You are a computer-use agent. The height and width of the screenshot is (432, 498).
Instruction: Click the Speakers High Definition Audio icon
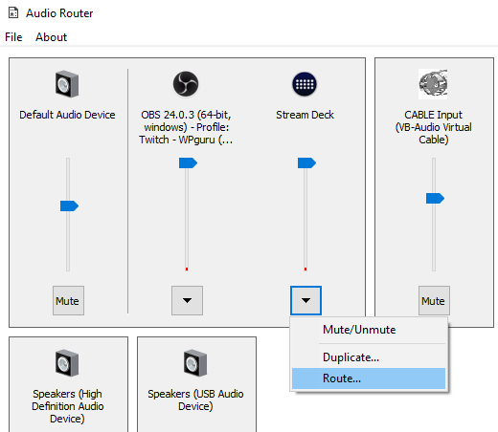pos(67,363)
